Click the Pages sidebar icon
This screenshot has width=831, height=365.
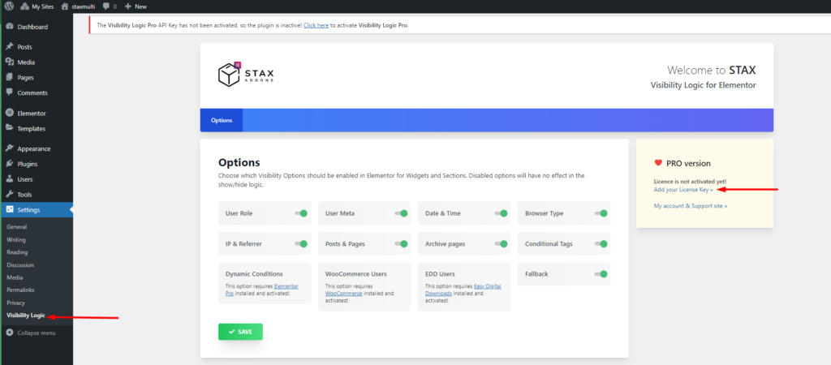coord(9,77)
